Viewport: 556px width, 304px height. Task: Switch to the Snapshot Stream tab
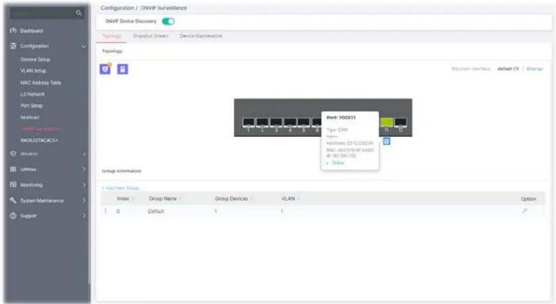pos(150,36)
